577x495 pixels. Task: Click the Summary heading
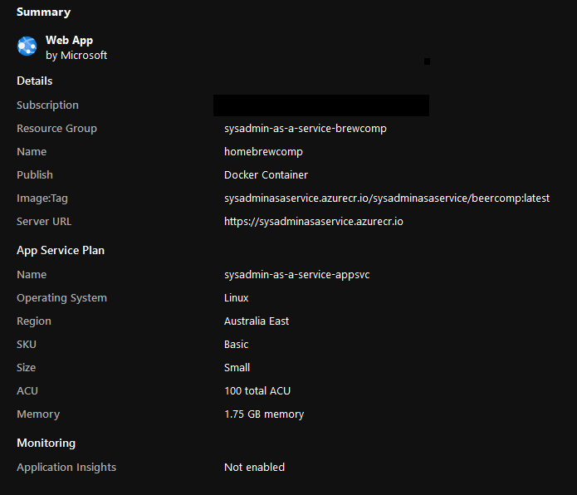coord(44,12)
